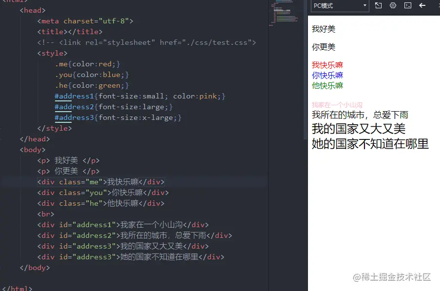Click the code minimap thumbnail

pyautogui.click(x=285, y=13)
